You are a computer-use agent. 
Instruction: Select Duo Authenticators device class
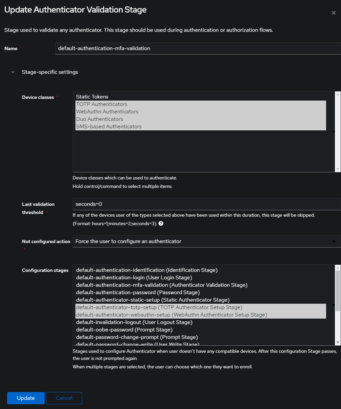201,119
